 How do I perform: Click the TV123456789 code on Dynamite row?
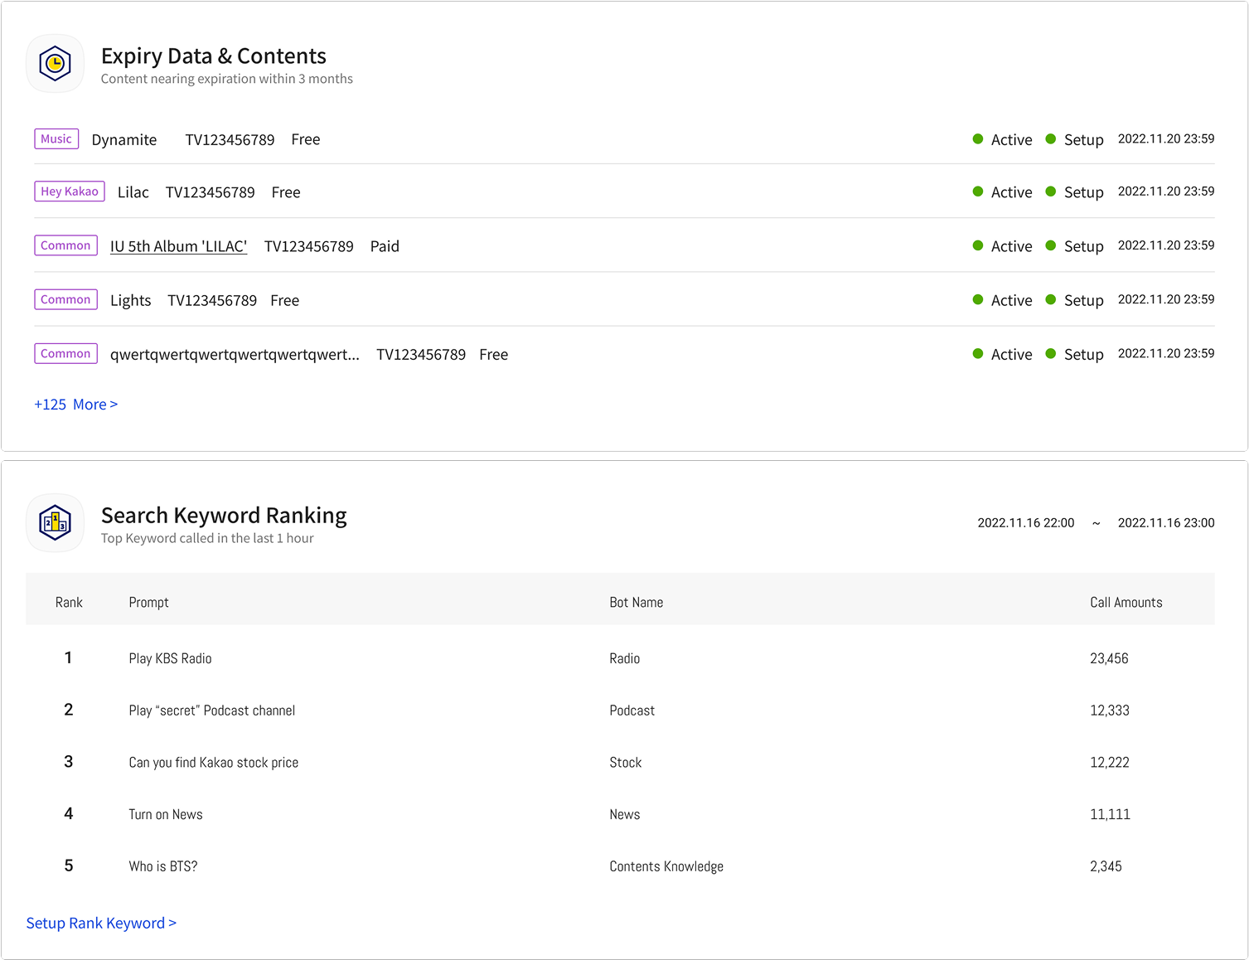pyautogui.click(x=230, y=140)
